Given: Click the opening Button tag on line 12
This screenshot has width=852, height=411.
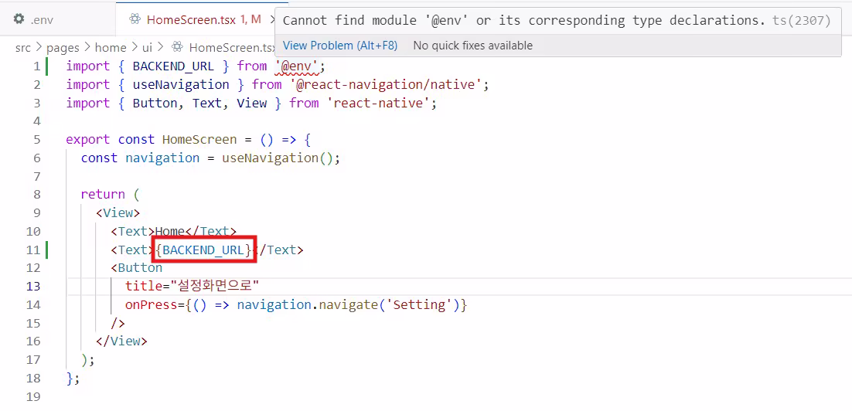Looking at the screenshot, I should [x=140, y=268].
